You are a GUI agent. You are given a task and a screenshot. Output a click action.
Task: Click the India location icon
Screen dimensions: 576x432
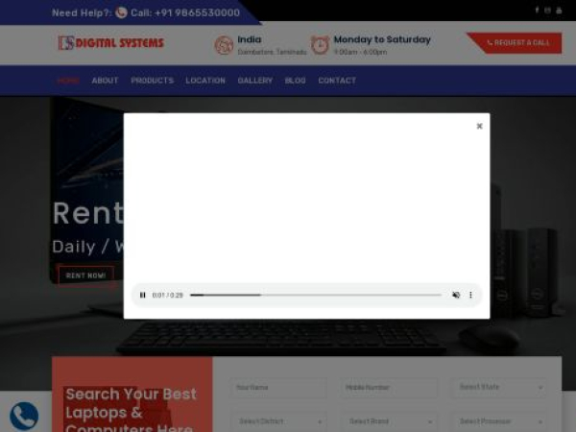tap(224, 45)
